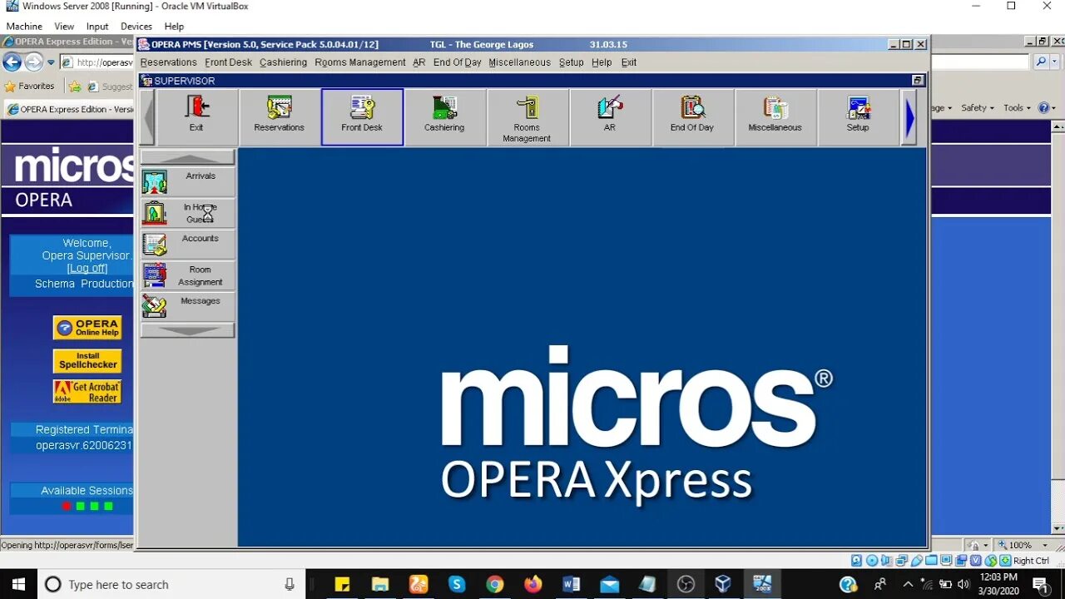Screen dimensions: 1065x599
Task: Click the Exit menu in OPERA
Action: [x=629, y=62]
